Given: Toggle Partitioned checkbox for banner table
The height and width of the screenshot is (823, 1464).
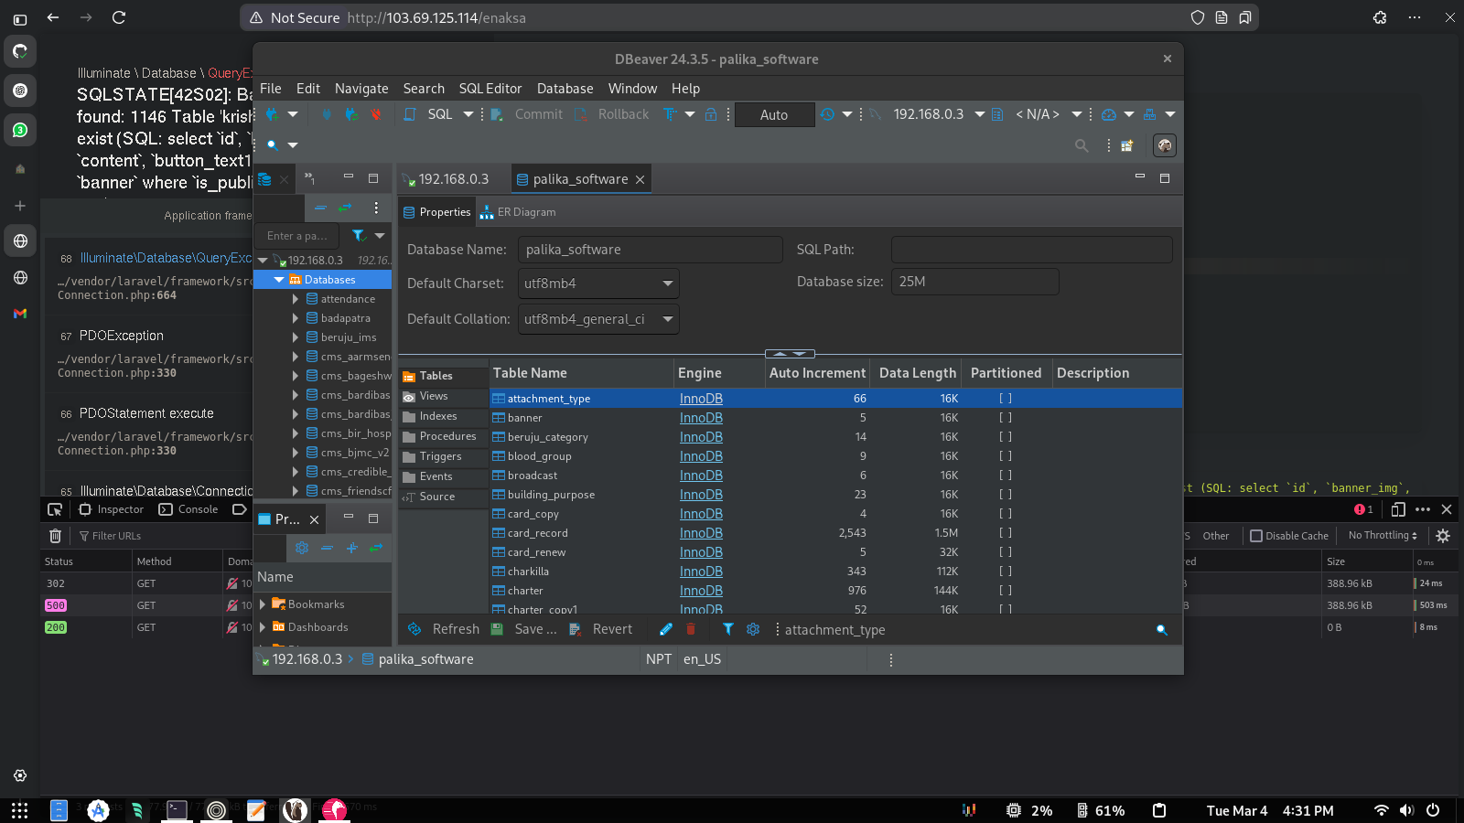Looking at the screenshot, I should pyautogui.click(x=1006, y=418).
